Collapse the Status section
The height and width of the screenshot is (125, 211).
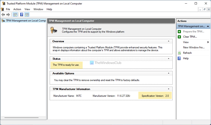168,59
